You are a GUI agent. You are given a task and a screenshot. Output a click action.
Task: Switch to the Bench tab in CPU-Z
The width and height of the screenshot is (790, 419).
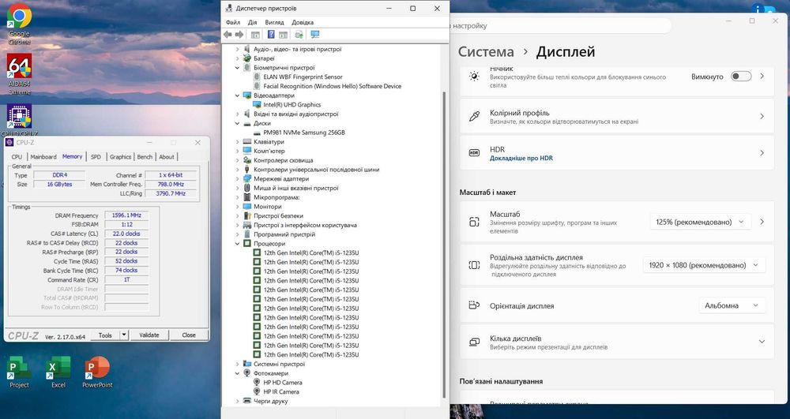[145, 157]
